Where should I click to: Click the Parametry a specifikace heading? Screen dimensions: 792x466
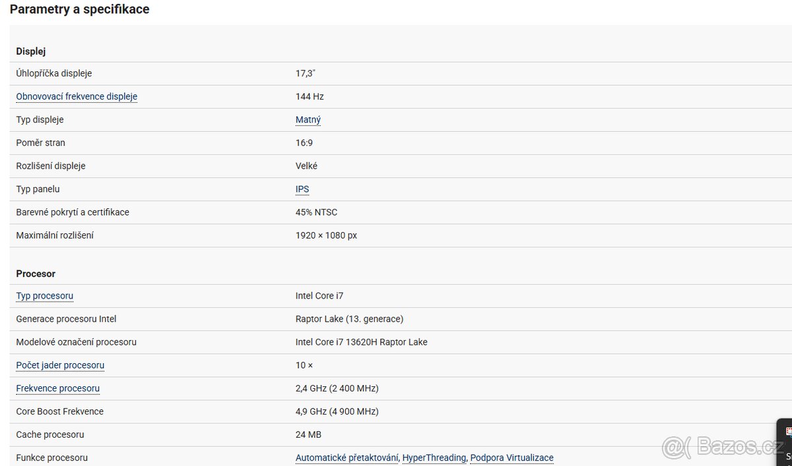[x=80, y=9]
